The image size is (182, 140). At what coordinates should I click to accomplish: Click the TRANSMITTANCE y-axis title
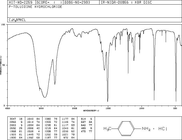pyautogui.click(x=1, y=65)
